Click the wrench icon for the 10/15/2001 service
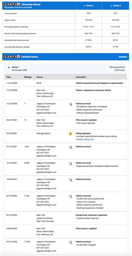This screenshot has height=256, width=132. pos(70,163)
